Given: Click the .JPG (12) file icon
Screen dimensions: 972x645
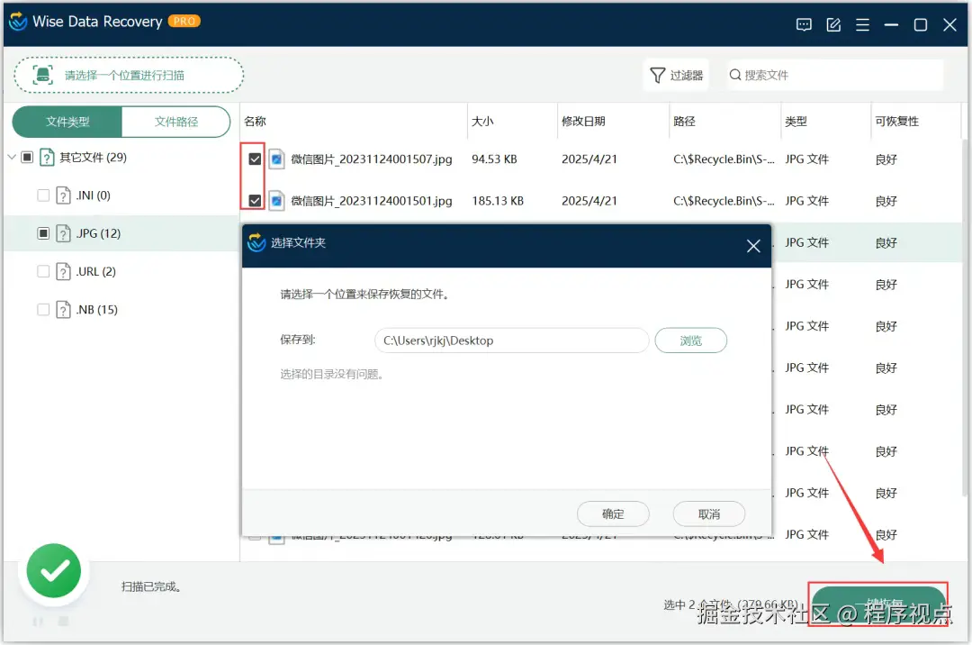Looking at the screenshot, I should coord(63,233).
